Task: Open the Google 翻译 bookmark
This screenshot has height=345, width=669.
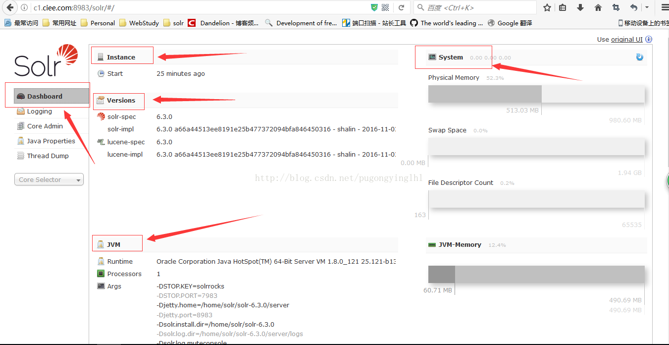Action: [510, 23]
